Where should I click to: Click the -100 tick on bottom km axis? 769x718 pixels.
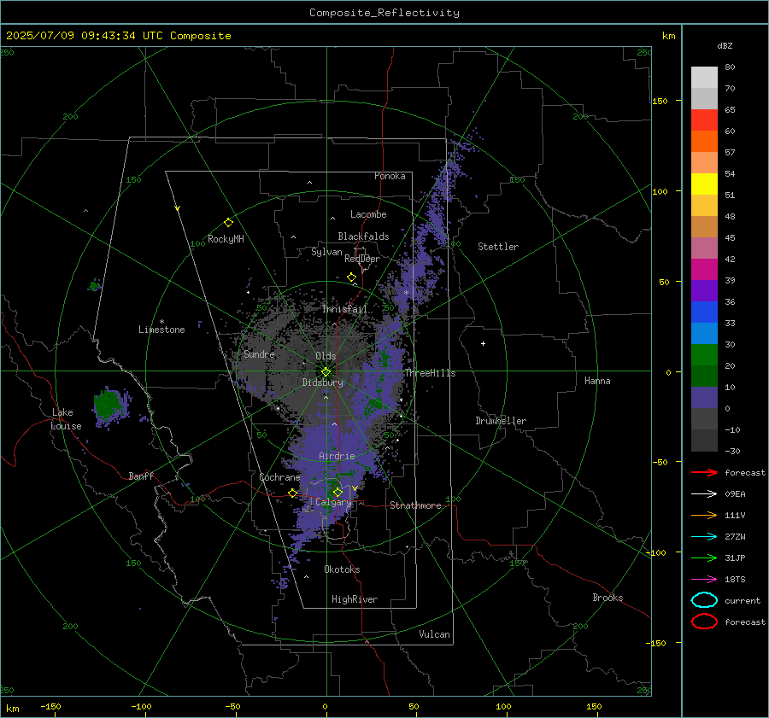click(141, 707)
